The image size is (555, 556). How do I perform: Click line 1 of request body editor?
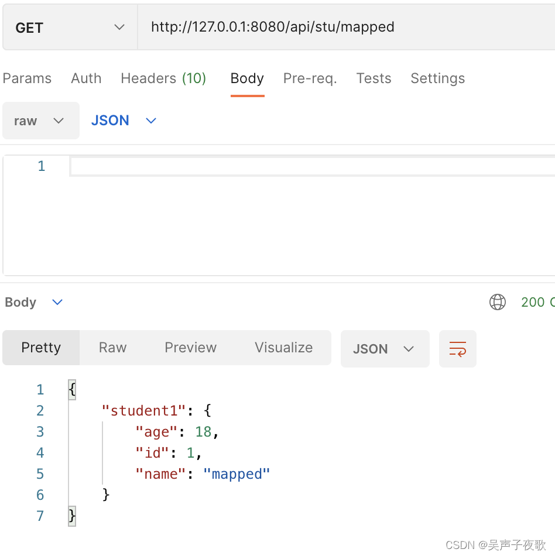(x=312, y=166)
